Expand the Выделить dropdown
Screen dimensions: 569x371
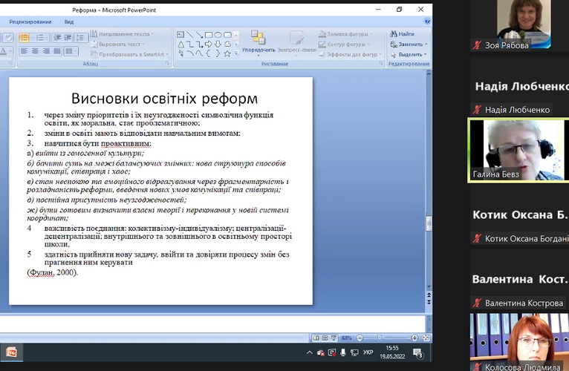click(x=426, y=54)
